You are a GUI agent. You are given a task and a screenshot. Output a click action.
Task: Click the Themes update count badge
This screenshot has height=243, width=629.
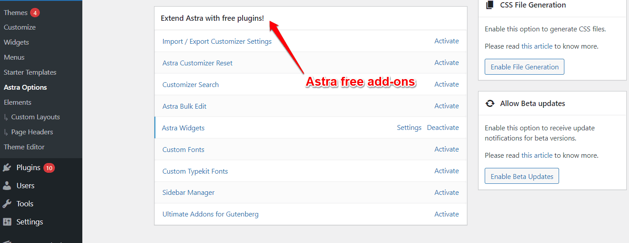coord(35,13)
